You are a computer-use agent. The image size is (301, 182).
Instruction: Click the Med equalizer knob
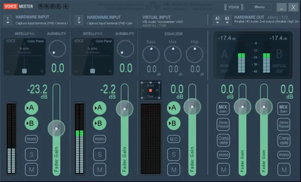[x=173, y=54]
